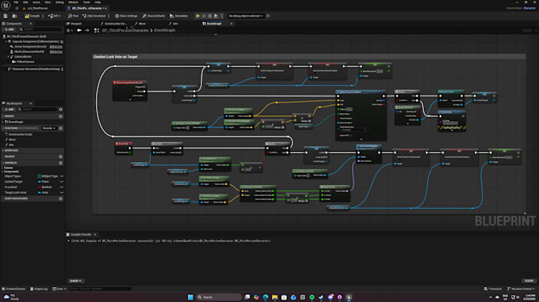Switch to the Move graph tab

point(140,24)
